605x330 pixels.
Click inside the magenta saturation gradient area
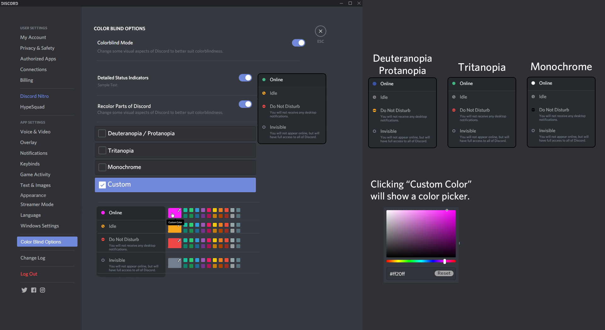point(421,234)
